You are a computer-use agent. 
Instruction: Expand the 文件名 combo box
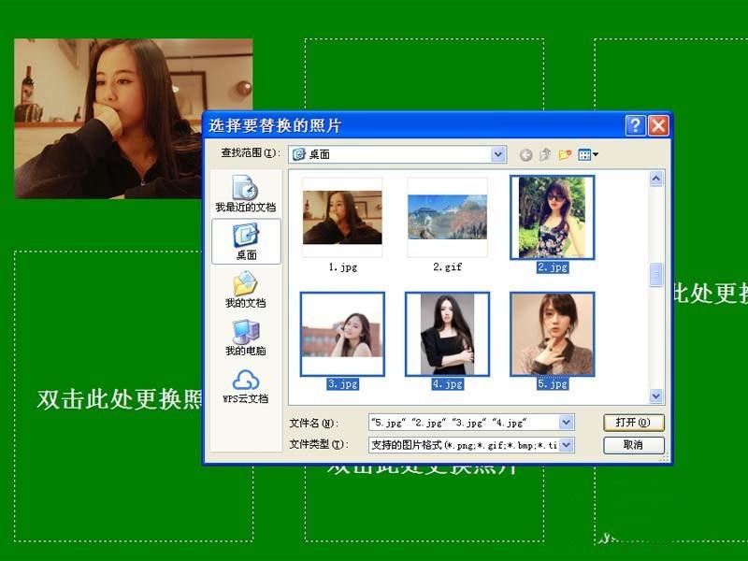tap(564, 423)
